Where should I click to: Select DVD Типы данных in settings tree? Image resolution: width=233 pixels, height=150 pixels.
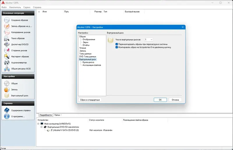88,57
